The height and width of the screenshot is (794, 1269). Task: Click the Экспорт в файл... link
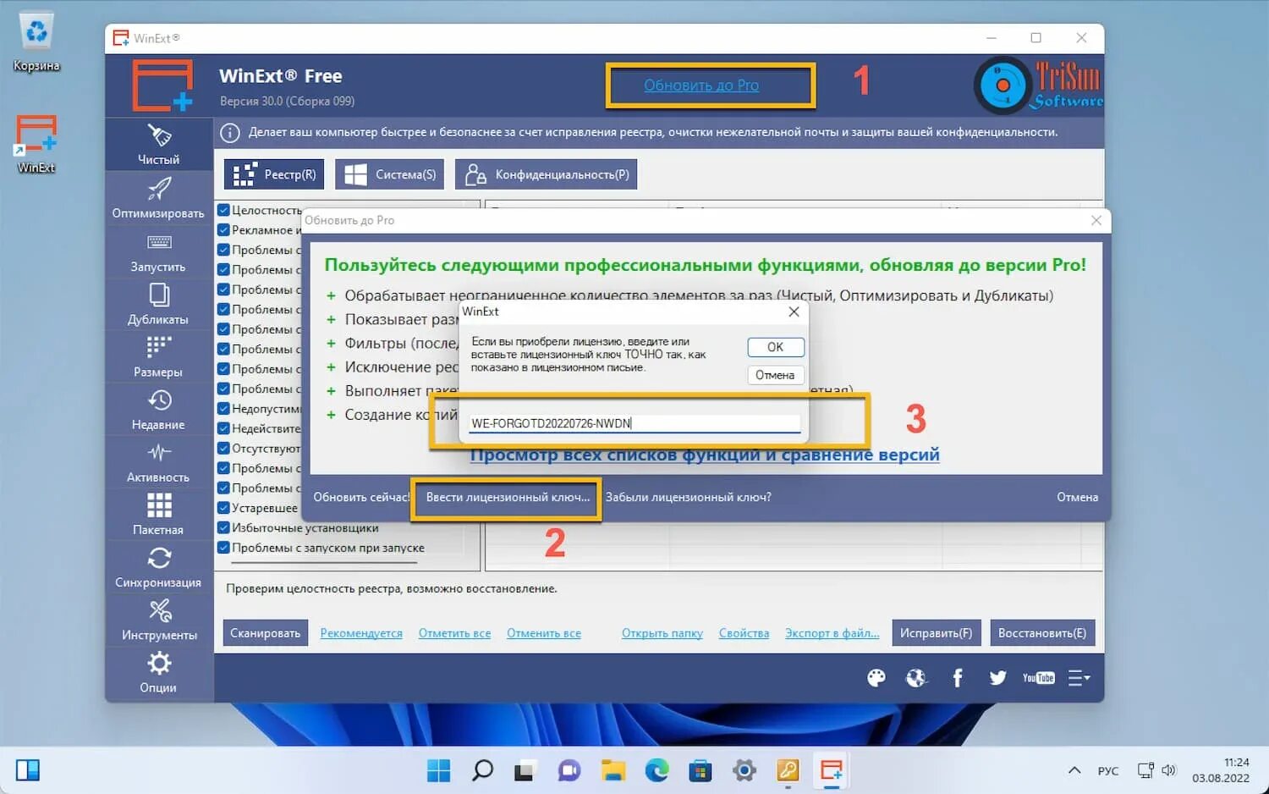point(832,633)
